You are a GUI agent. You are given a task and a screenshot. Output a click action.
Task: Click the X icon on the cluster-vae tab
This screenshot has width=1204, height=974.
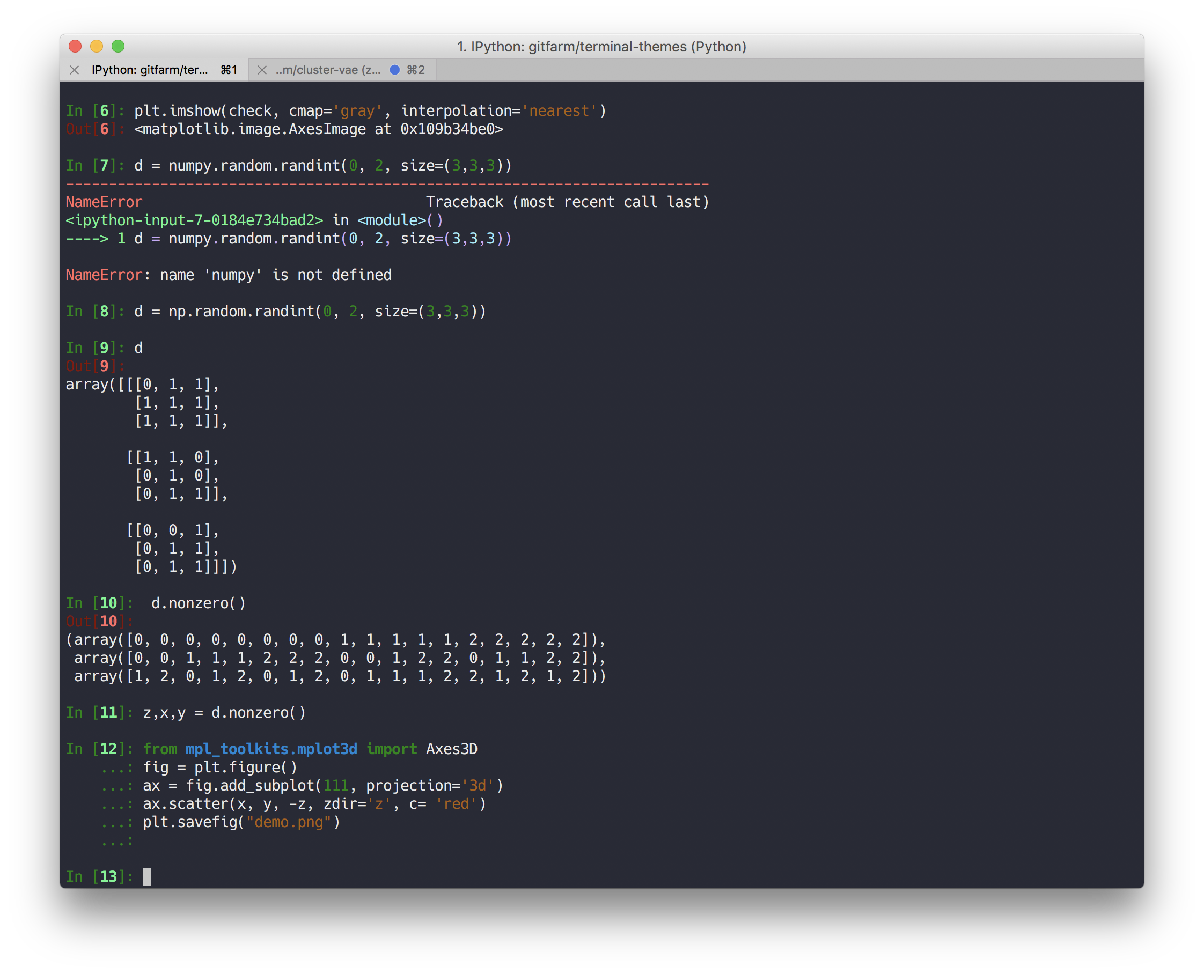(262, 70)
